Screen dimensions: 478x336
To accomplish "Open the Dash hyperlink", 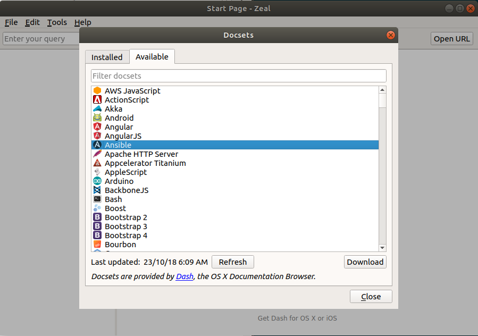I will [x=185, y=276].
